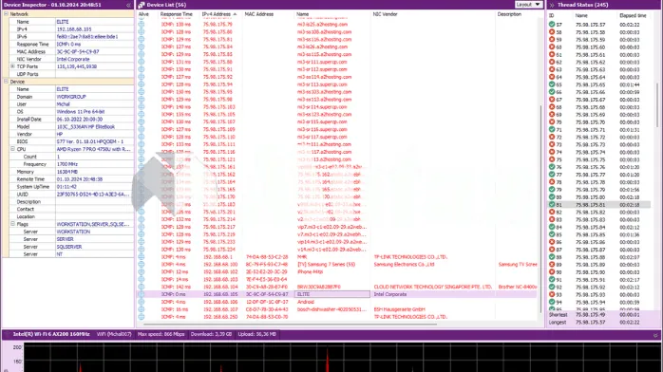The image size is (663, 372).
Task: Collapse the Device section in Device Inspector
Action: tap(6, 82)
